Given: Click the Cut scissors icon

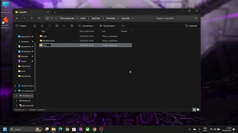Looking at the screenshot, I should (35, 26).
